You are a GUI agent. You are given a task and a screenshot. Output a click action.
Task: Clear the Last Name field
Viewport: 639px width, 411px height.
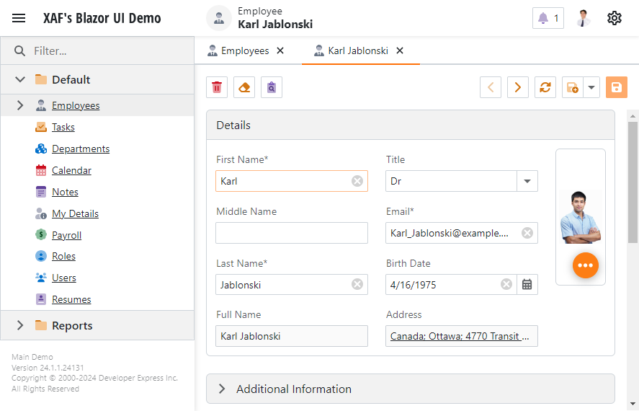click(x=357, y=284)
